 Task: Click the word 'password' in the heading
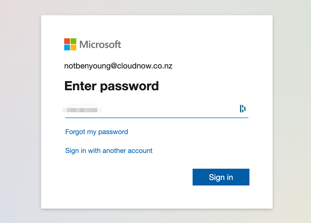129,86
